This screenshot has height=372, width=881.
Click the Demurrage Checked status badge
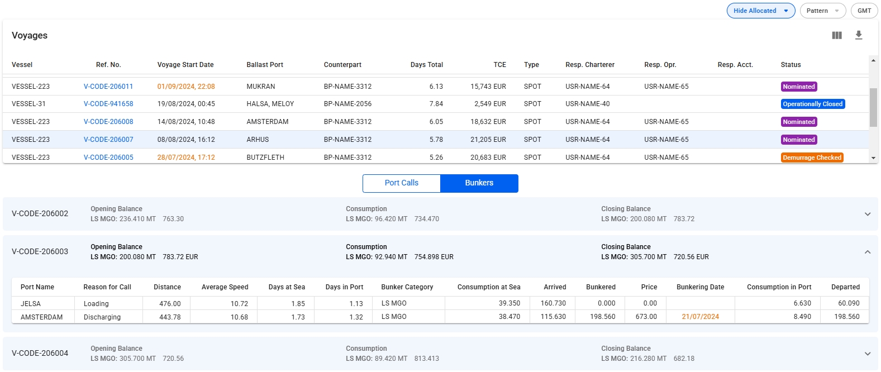pos(812,158)
